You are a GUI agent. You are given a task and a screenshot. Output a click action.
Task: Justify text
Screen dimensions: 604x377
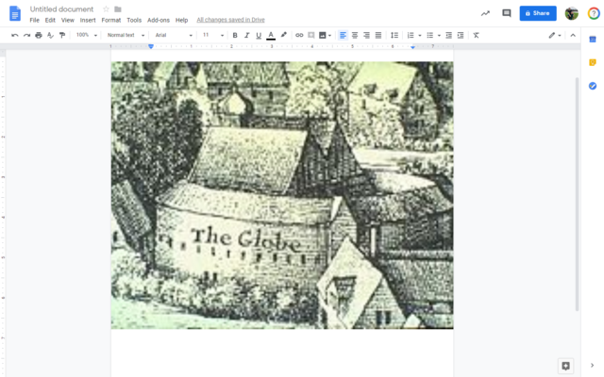click(378, 35)
